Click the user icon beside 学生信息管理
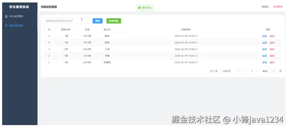 pos(6,16)
